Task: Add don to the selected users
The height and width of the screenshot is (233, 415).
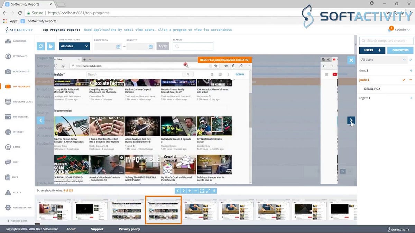Action: click(x=412, y=70)
